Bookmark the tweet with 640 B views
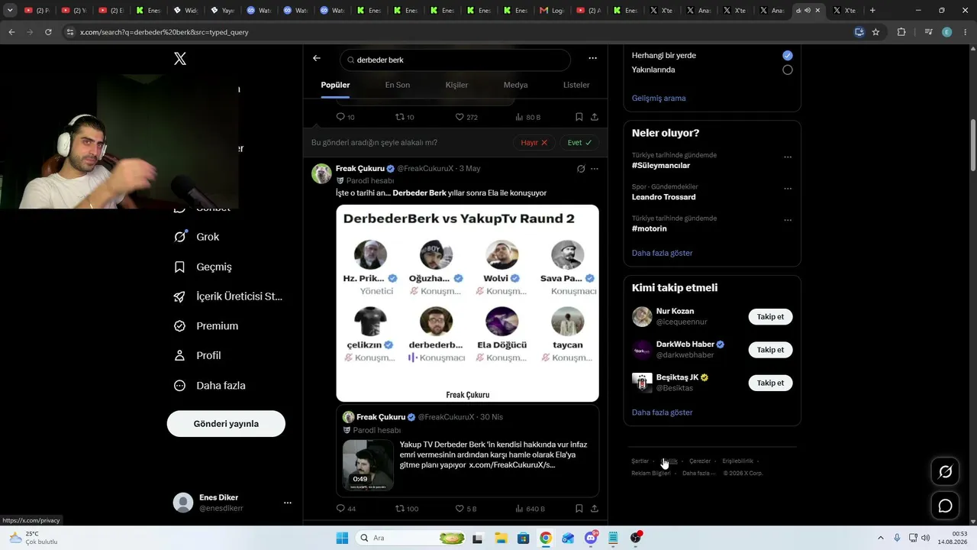Viewport: 977px width, 550px height. coord(579,508)
